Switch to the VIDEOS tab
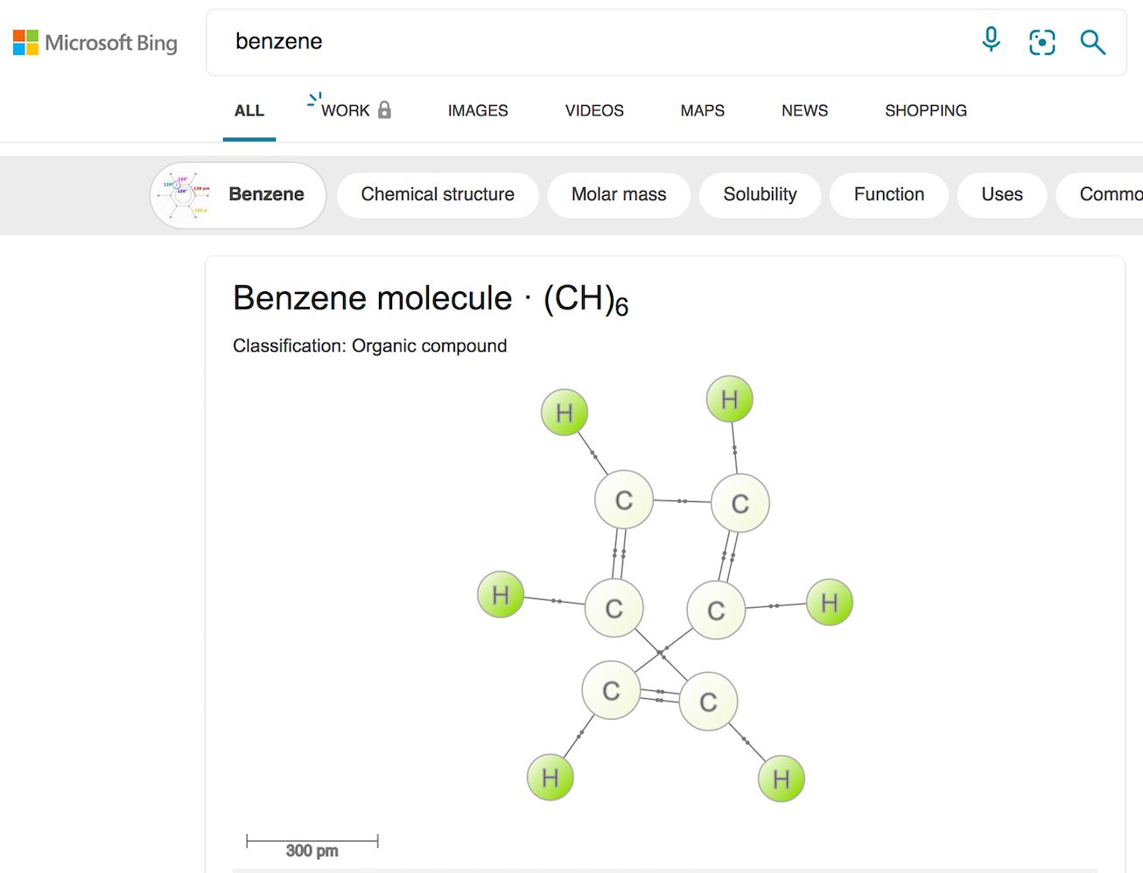 click(593, 110)
